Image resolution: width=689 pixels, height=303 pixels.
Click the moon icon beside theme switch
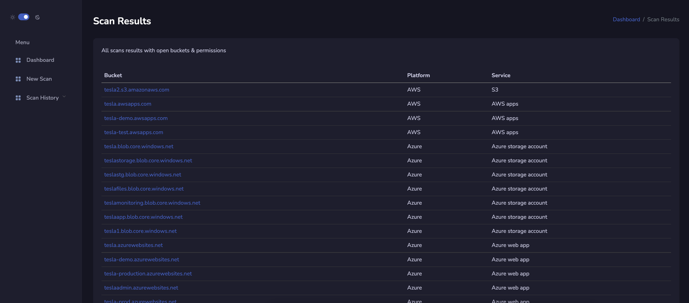point(38,17)
